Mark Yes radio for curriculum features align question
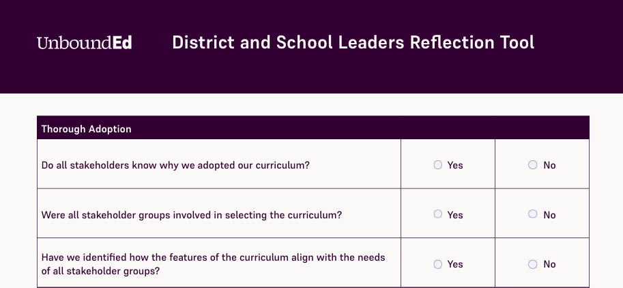 point(438,264)
